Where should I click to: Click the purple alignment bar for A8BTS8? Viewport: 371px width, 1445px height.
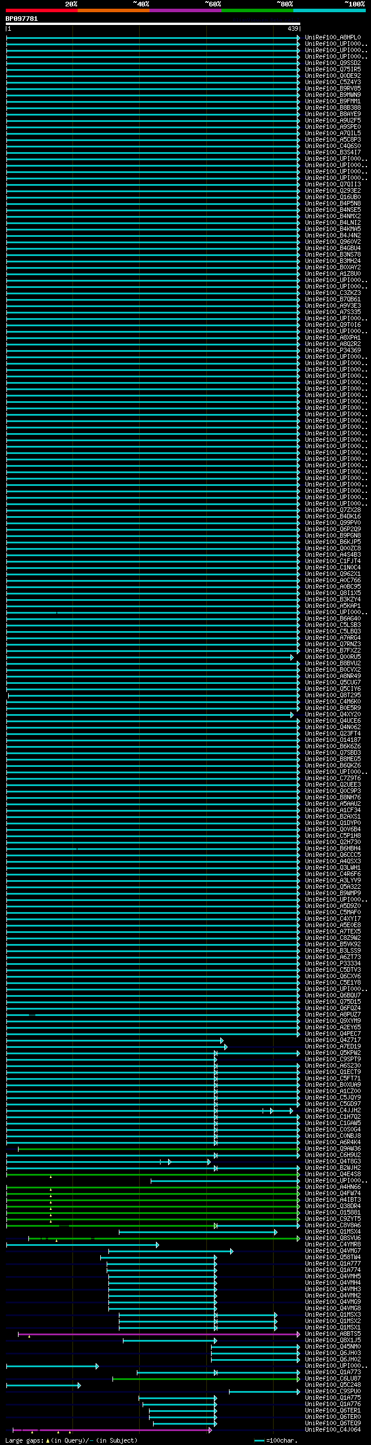pyautogui.click(x=159, y=1334)
